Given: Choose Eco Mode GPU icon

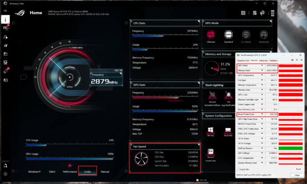Looking at the screenshot, I should (246, 35).
